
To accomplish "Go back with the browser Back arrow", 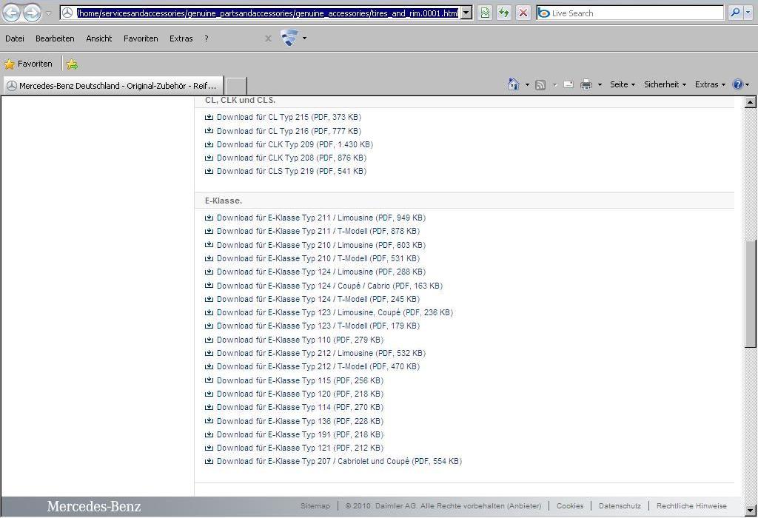I will coord(12,13).
